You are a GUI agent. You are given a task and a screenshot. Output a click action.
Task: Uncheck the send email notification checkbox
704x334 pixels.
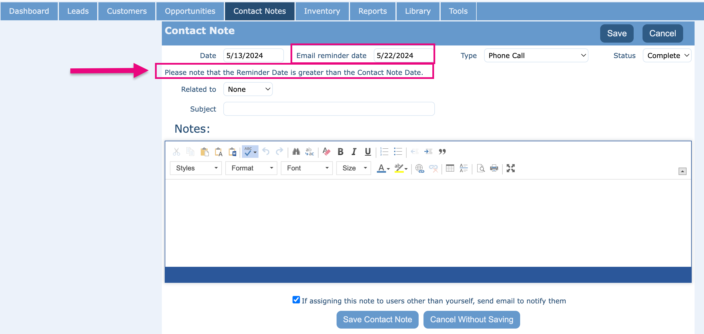pyautogui.click(x=296, y=300)
